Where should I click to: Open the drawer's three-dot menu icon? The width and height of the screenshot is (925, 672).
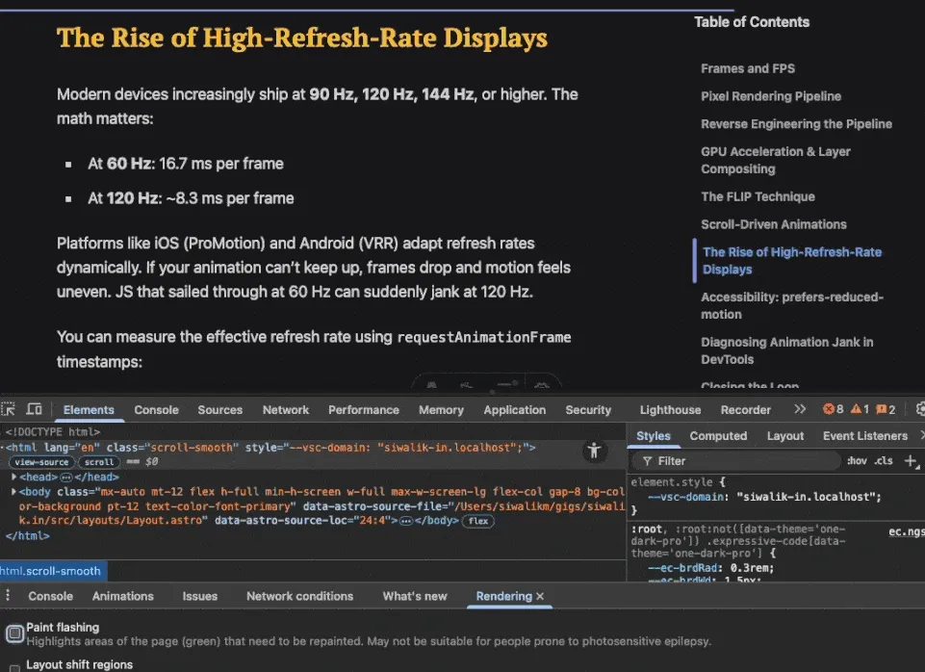point(8,596)
